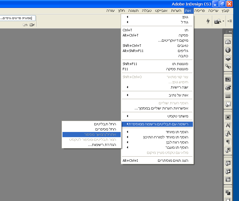
Task: Choose הגדרת רשימות submenu item
Action: [92, 145]
